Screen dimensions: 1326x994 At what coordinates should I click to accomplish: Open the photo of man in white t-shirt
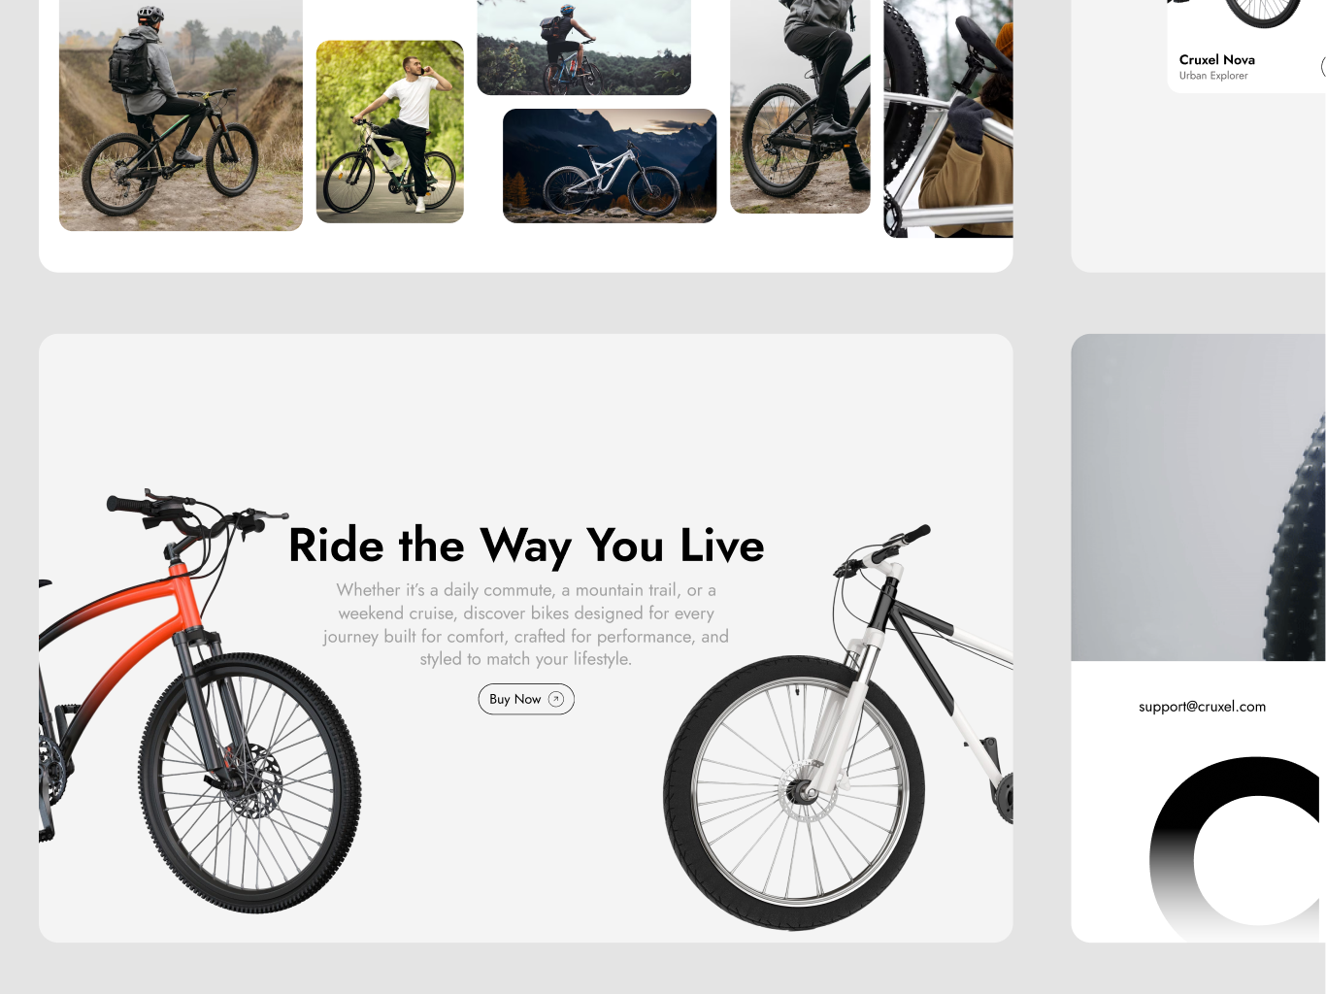pyautogui.click(x=390, y=132)
